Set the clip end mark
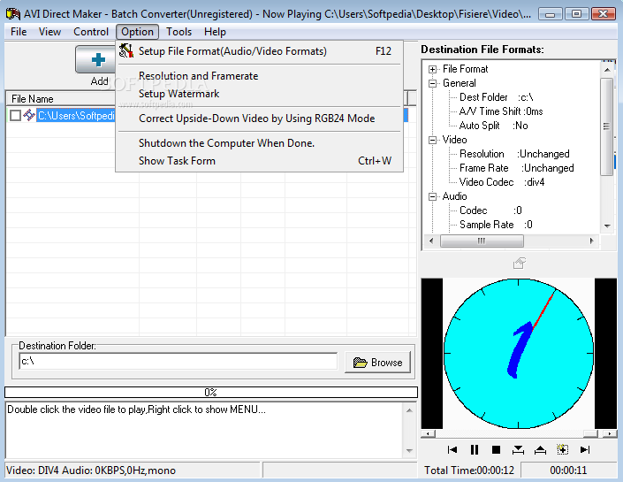 click(540, 450)
